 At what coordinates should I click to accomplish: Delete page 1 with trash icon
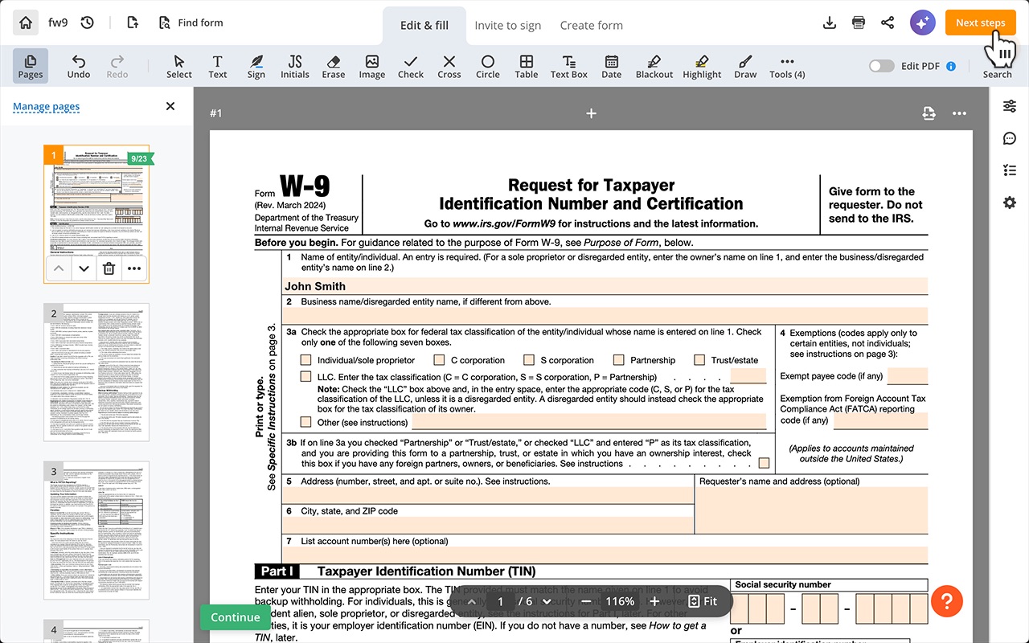click(x=109, y=269)
